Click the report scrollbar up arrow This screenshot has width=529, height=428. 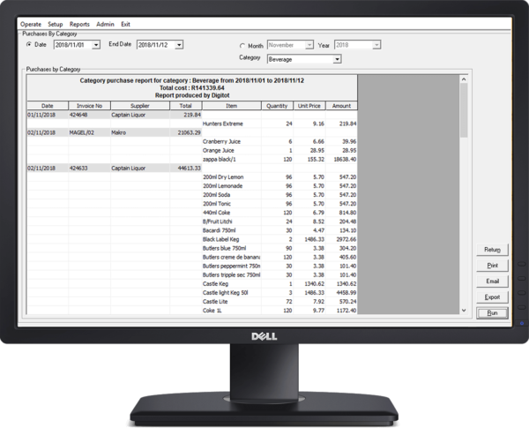pos(464,79)
